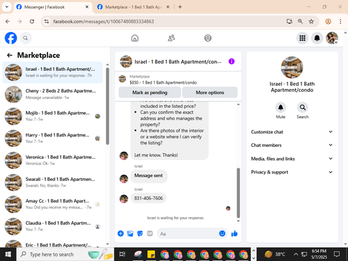
Task: Open Mojib 1 Bed 1 Bath chat
Action: 52,116
